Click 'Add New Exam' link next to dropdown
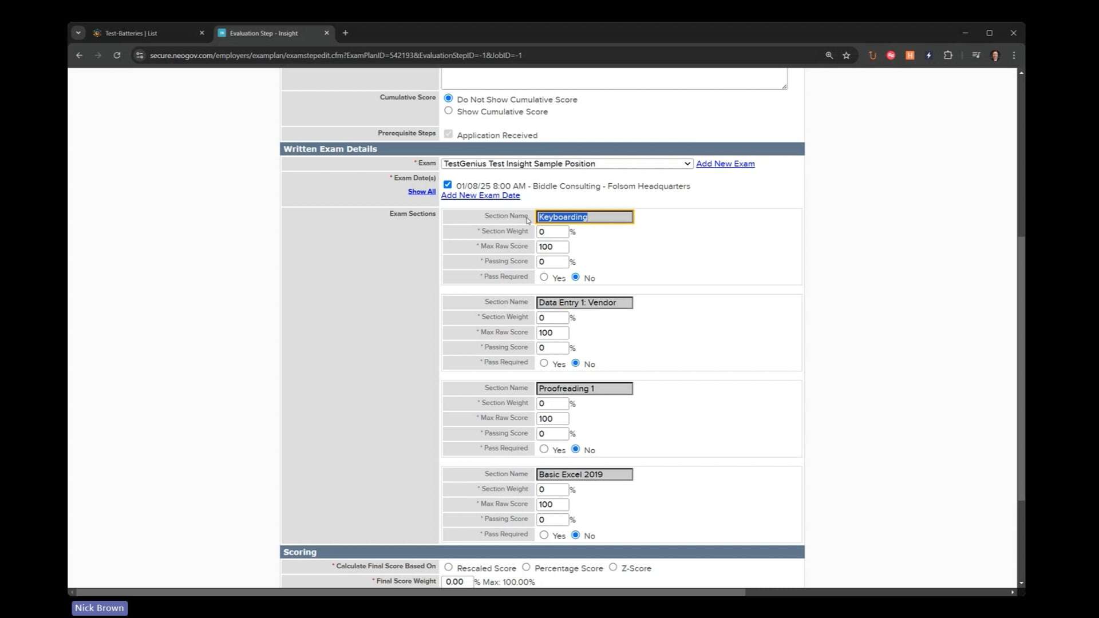The width and height of the screenshot is (1099, 618). coord(725,163)
